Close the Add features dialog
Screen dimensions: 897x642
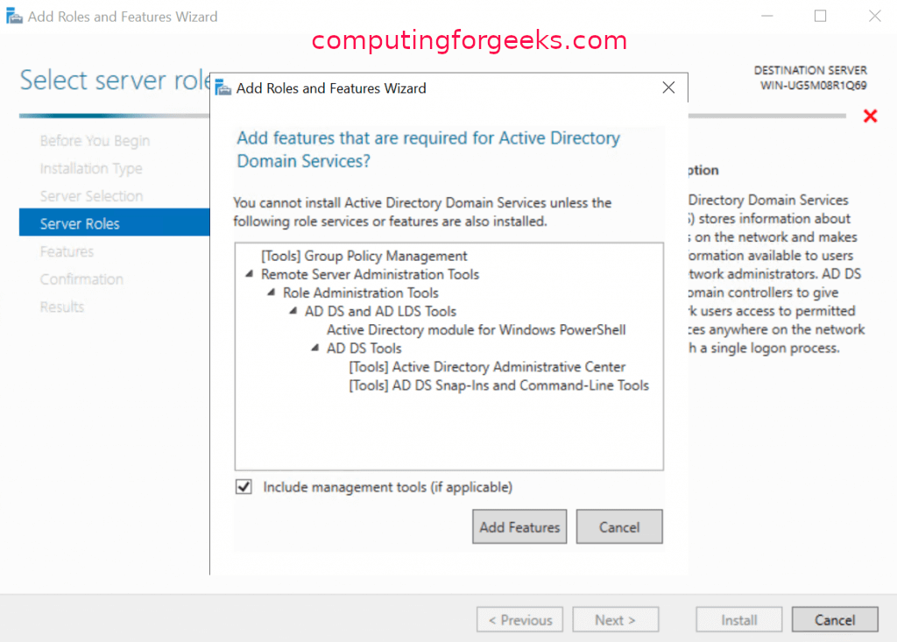[668, 88]
